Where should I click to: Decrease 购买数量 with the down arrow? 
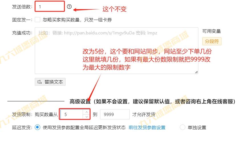point(86,117)
